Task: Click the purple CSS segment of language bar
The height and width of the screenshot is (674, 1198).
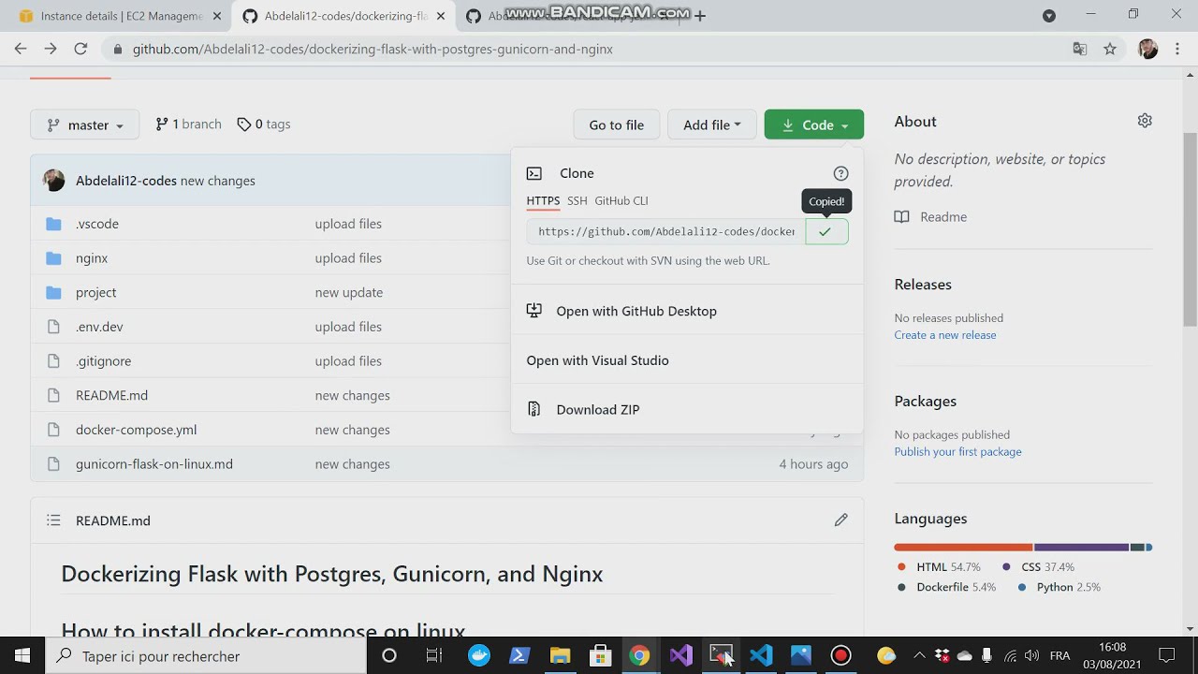Action: click(x=1081, y=547)
